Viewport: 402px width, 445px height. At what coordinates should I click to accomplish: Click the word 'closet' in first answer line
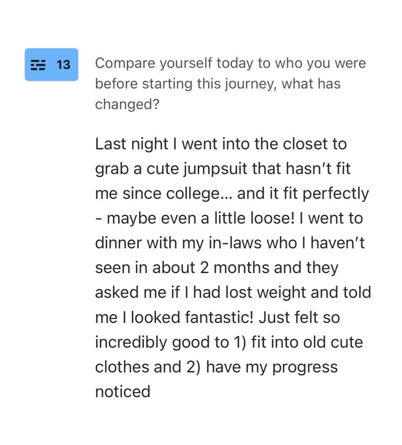305,144
